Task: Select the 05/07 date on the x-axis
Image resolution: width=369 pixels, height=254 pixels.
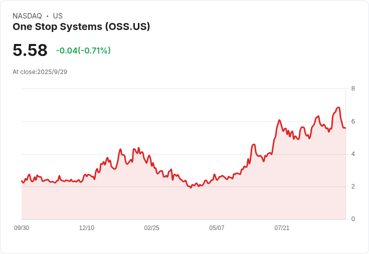Action: pyautogui.click(x=217, y=228)
